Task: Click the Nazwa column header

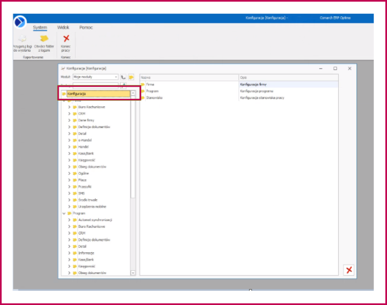Action: tap(189, 77)
